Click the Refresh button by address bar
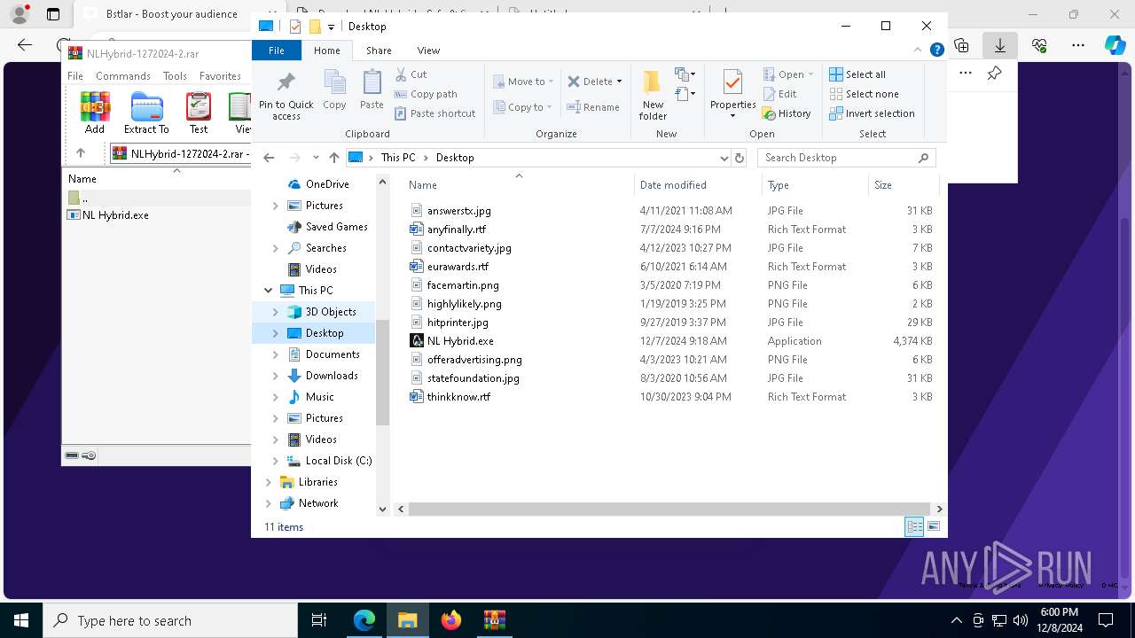 740,158
